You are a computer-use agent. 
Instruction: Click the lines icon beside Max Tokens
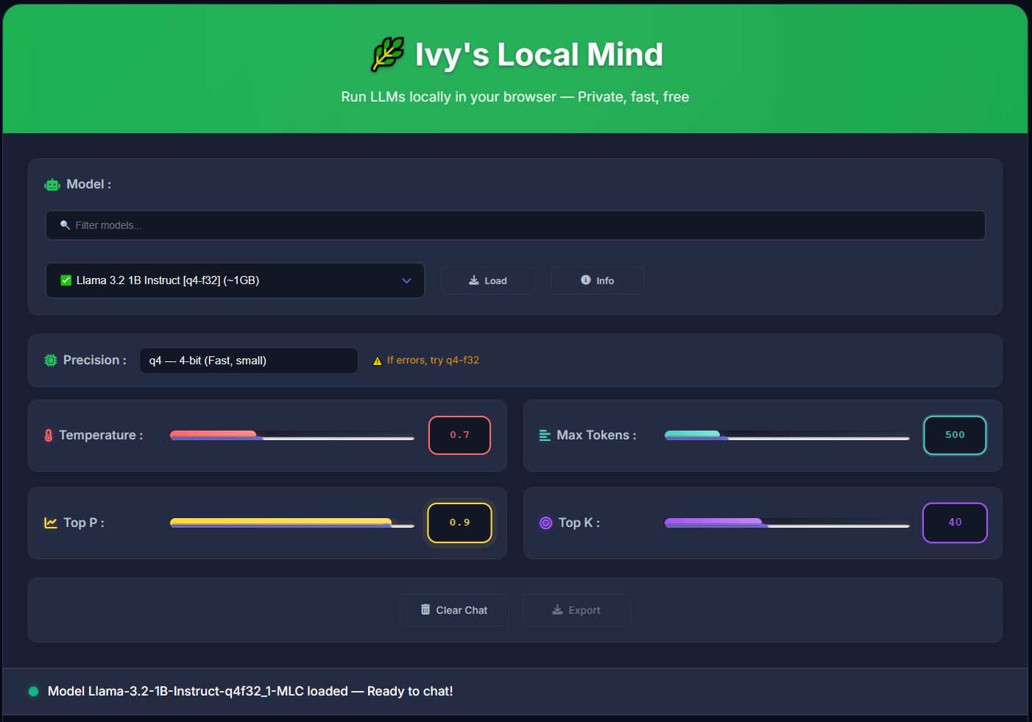click(x=545, y=436)
